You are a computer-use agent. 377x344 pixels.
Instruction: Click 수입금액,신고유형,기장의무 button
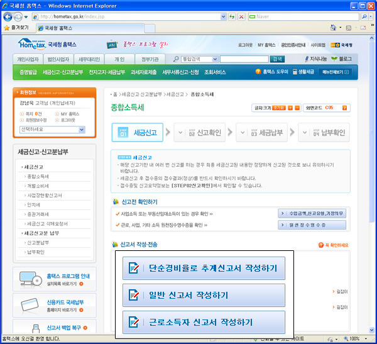(312, 213)
